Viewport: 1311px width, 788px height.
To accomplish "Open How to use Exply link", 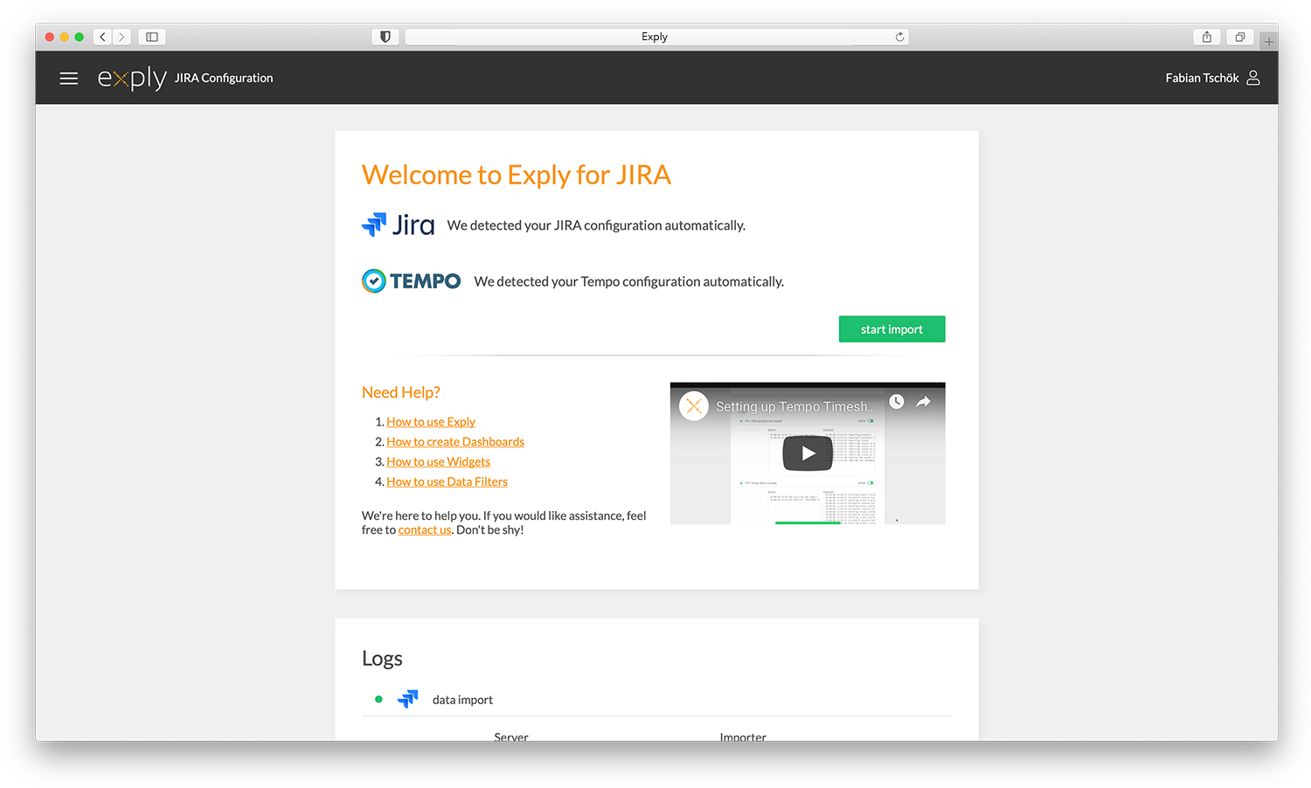I will (x=431, y=422).
